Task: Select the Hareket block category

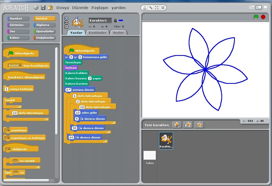Action: [x=18, y=18]
